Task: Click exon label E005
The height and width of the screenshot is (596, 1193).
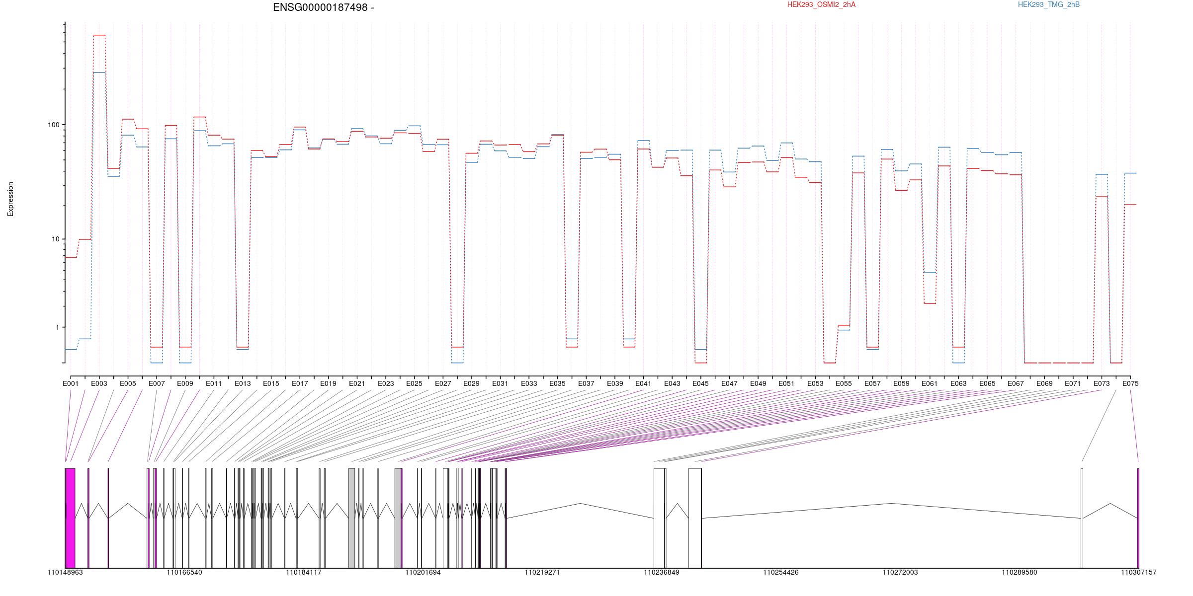Action: (128, 383)
